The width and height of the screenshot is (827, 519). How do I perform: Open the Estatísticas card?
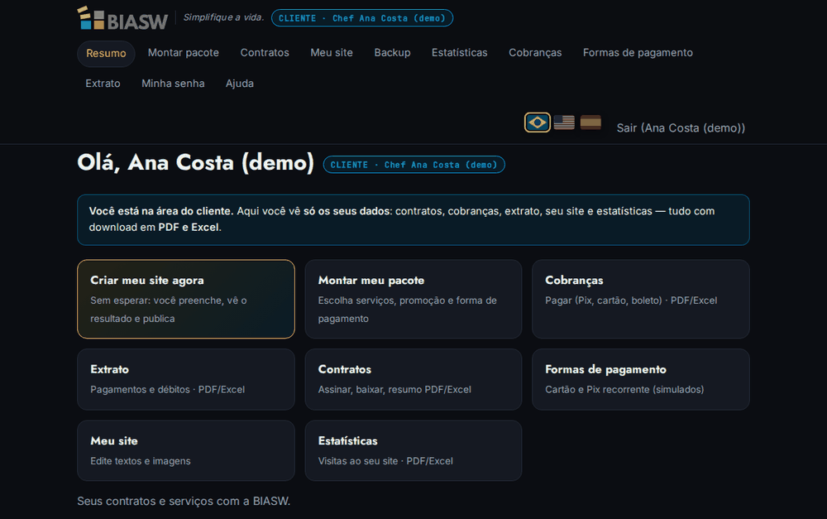pyautogui.click(x=413, y=450)
